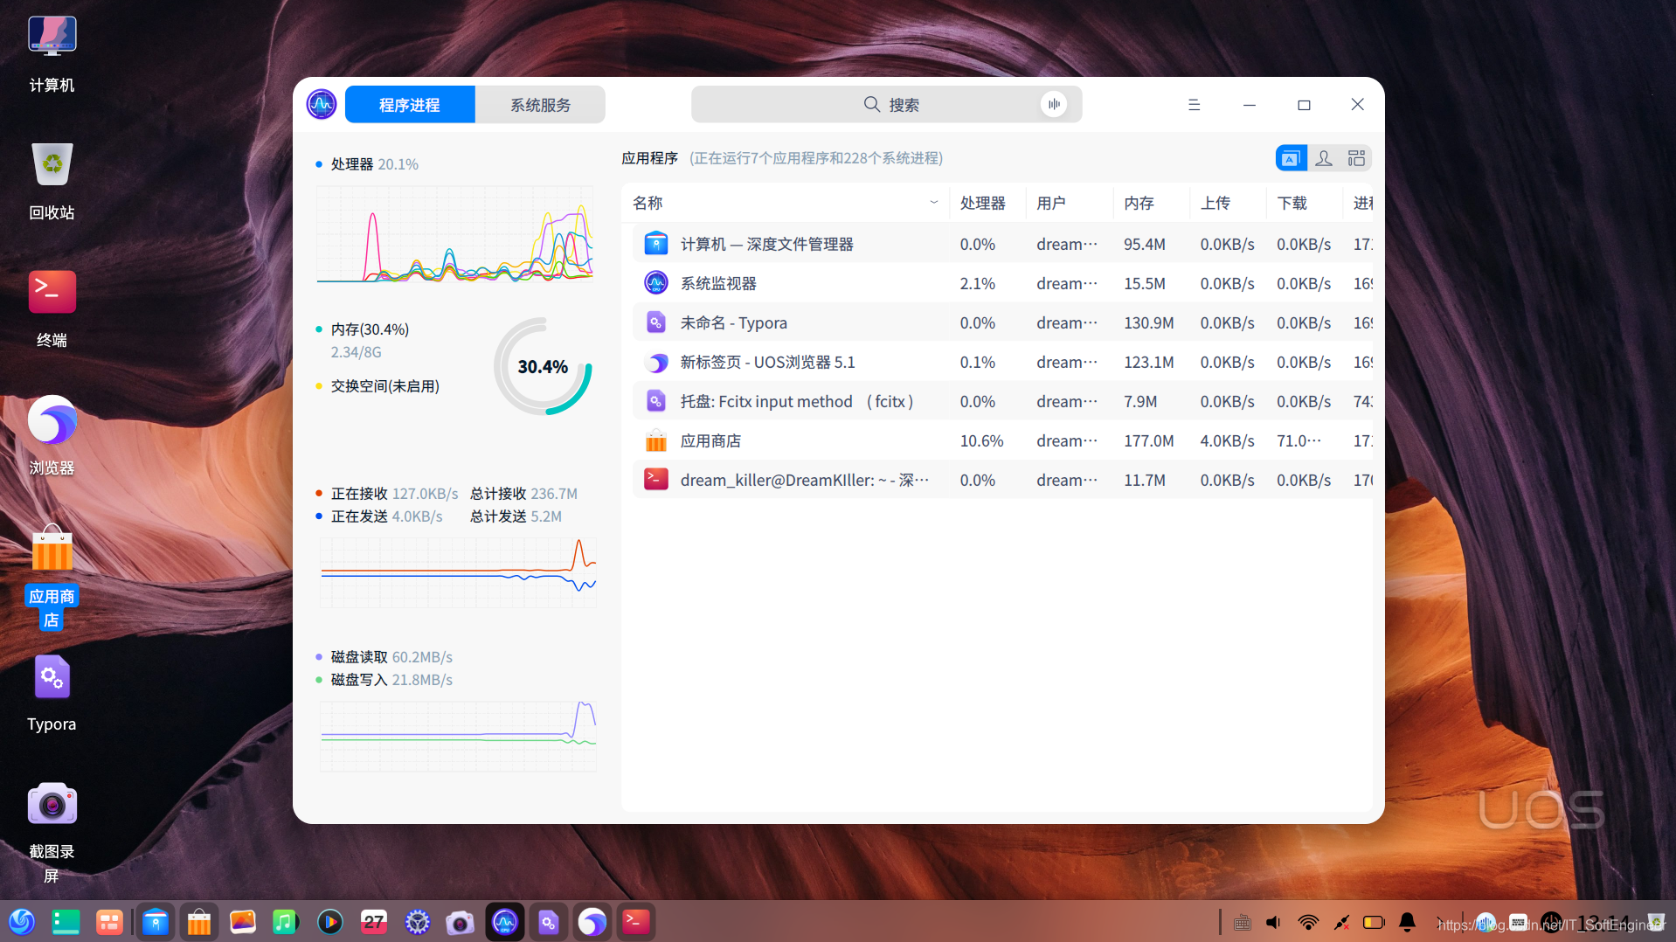Sort by 内存 column header
The height and width of the screenshot is (942, 1676).
tap(1151, 203)
